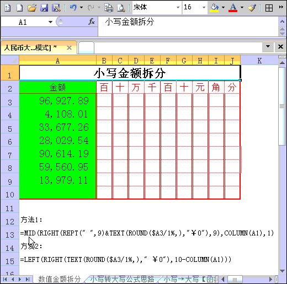This screenshot has width=287, height=284.
Task: Click the toolbar overflow chevron
Action: click(x=281, y=7)
